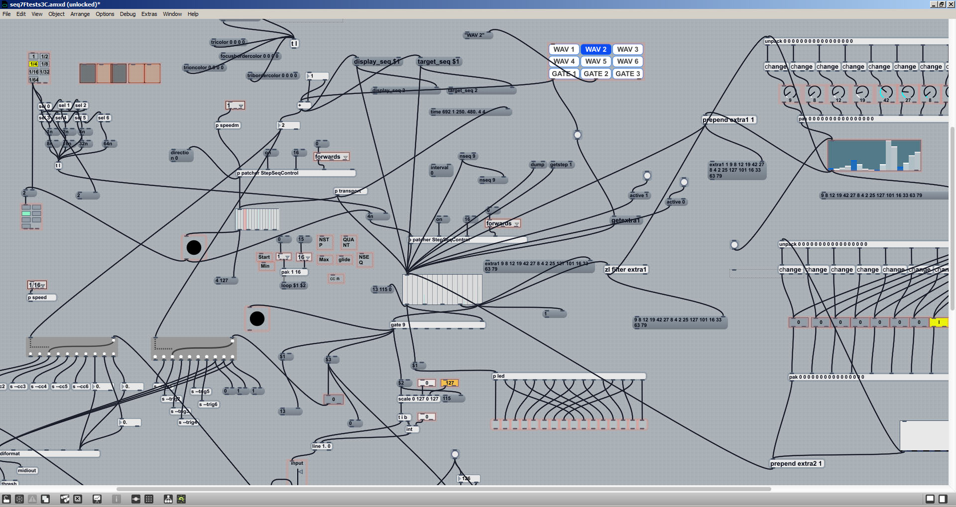Image resolution: width=956 pixels, height=507 pixels.
Task: Toggle presentation mode easel icon
Action: [x=97, y=499]
